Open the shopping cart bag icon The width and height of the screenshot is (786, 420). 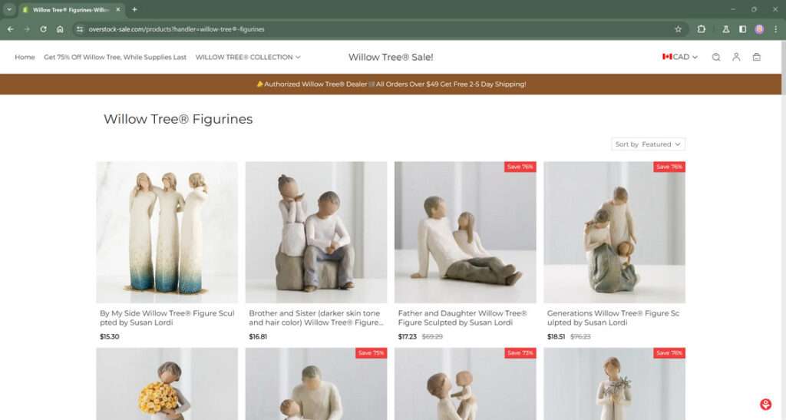pyautogui.click(x=756, y=57)
